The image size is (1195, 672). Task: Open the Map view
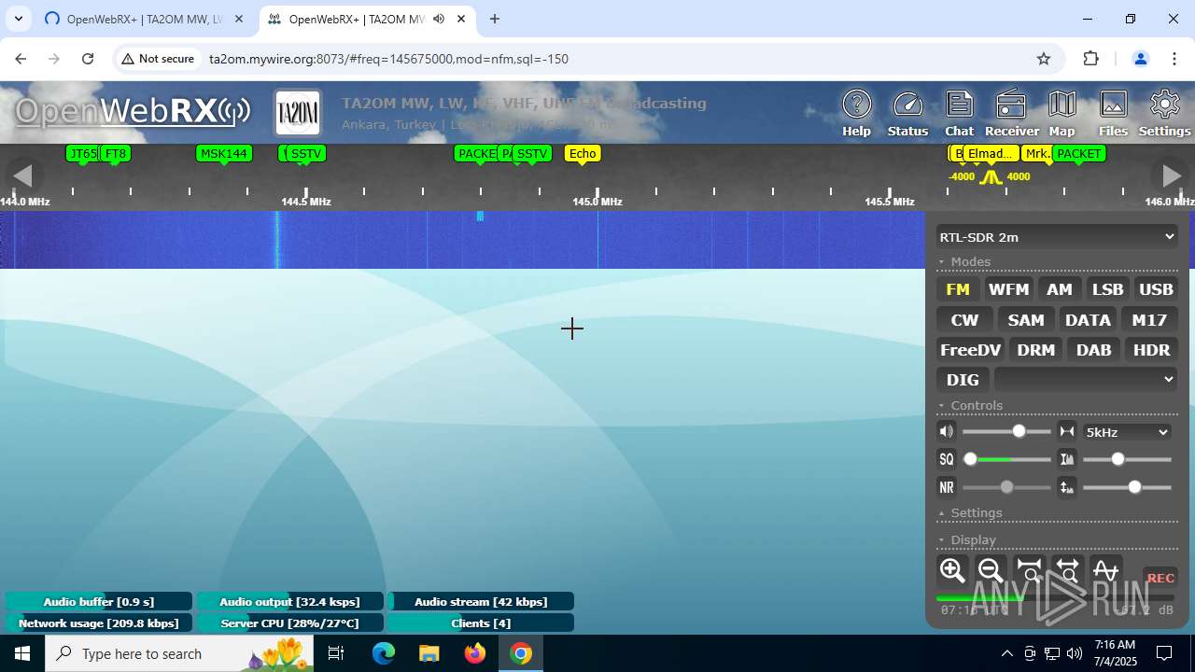(x=1061, y=113)
